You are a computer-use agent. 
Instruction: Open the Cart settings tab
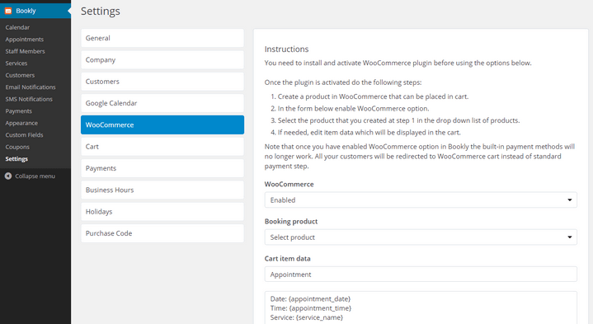tap(162, 147)
